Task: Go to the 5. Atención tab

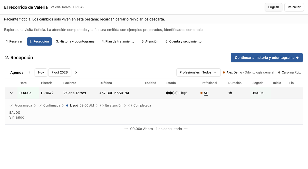Action: pyautogui.click(x=150, y=41)
